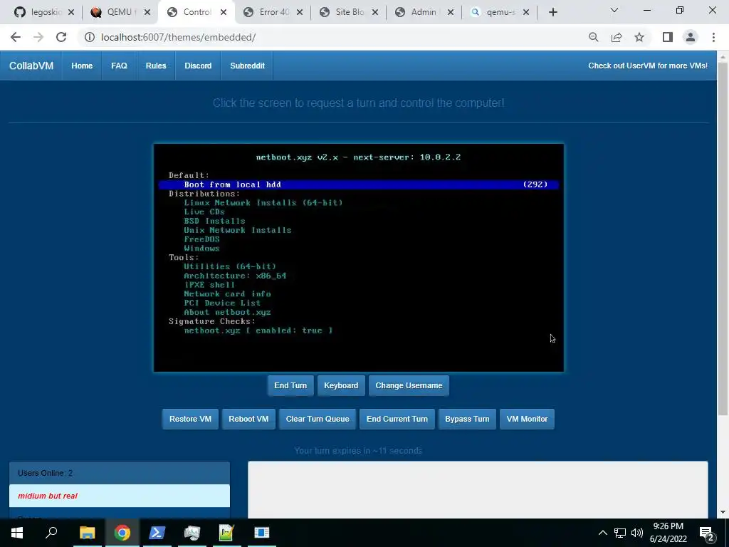Select the 'FreeDOS' entry in the VM
This screenshot has height=547, width=729.
pos(201,239)
